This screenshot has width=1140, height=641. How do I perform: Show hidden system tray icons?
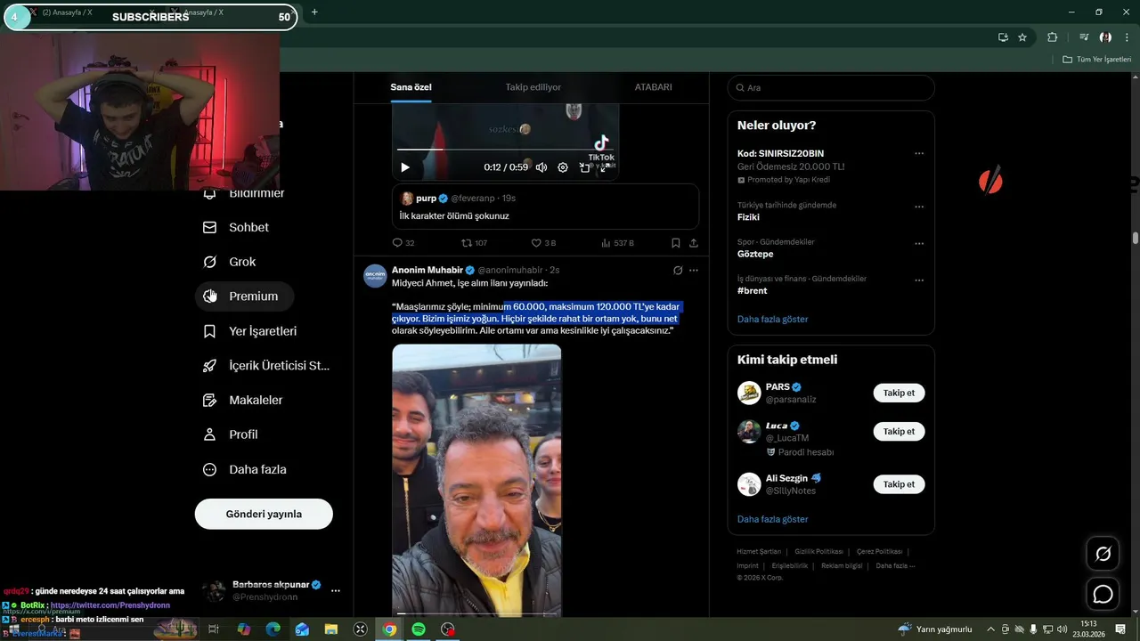coord(991,629)
